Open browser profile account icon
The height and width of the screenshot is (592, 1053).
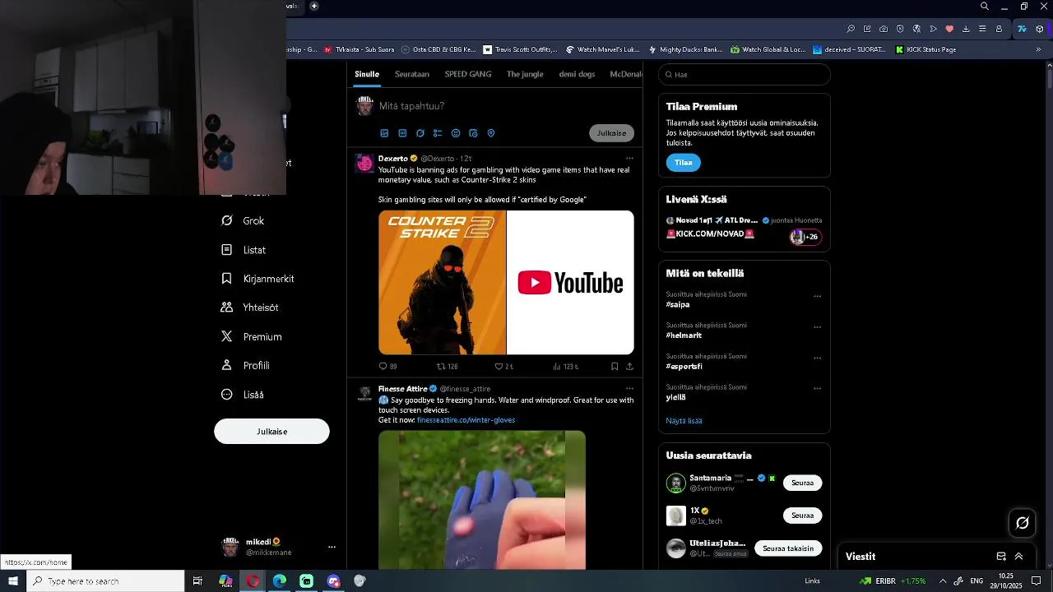click(999, 29)
